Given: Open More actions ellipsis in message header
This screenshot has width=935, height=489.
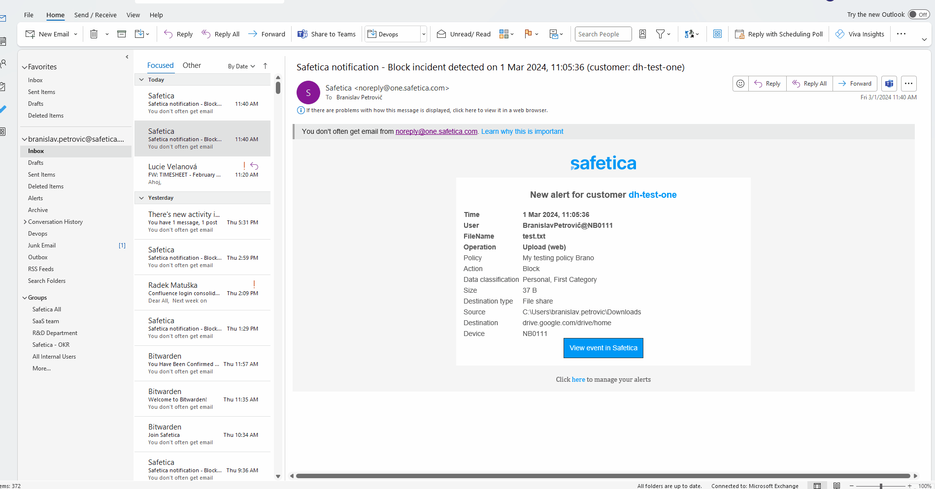Looking at the screenshot, I should point(909,84).
